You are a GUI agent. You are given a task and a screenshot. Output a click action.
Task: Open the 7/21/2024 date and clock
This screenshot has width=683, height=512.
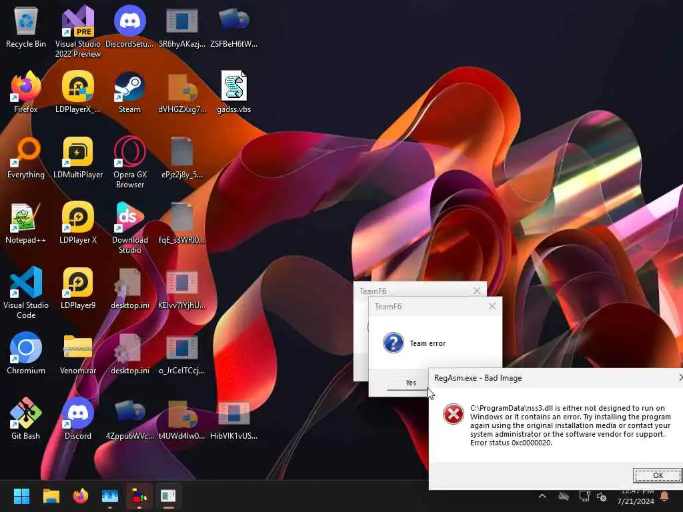tap(636, 497)
